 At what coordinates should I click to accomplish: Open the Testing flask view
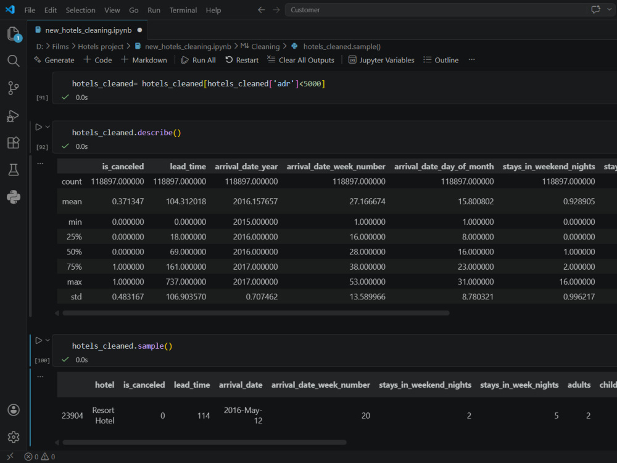pos(14,170)
